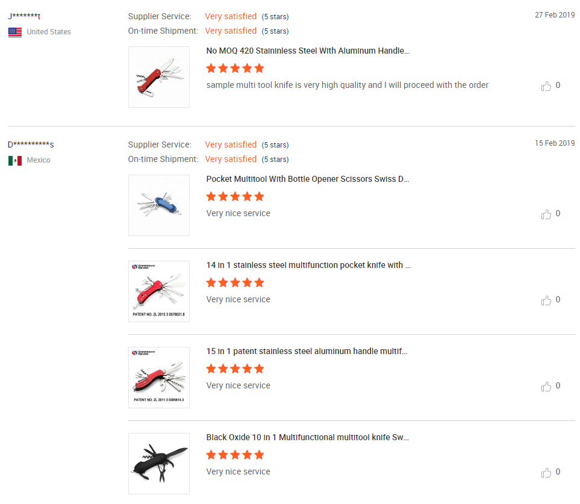Viewport: 580px width, 504px height.
Task: Click the red aluminum handle knife thumbnail
Action: coord(159,77)
